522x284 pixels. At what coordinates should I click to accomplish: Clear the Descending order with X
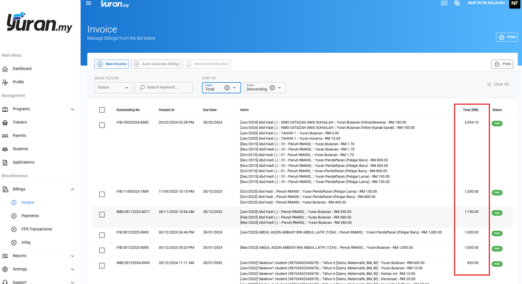272,88
